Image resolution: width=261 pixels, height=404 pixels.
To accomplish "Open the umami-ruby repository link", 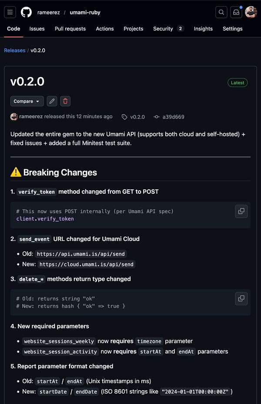I will pyautogui.click(x=85, y=12).
